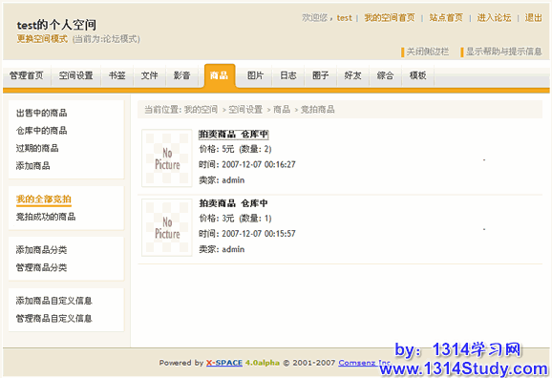Open the 模板 tab
552x378 pixels.
[x=418, y=75]
